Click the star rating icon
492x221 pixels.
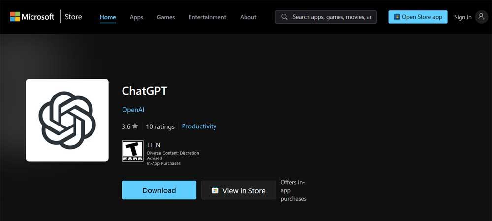click(135, 126)
